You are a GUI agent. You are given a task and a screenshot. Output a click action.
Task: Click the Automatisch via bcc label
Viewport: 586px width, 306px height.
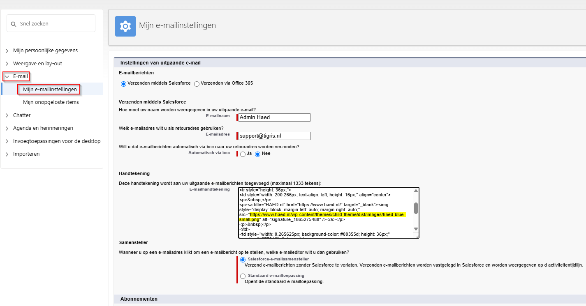click(x=209, y=153)
